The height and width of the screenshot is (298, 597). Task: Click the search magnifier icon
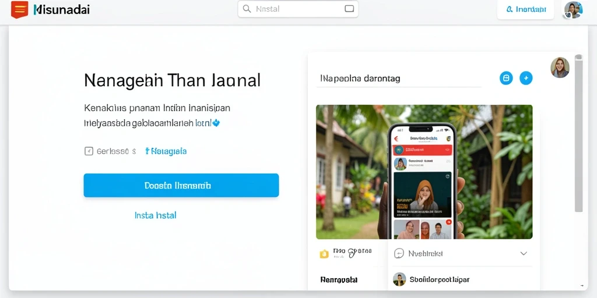(x=247, y=9)
